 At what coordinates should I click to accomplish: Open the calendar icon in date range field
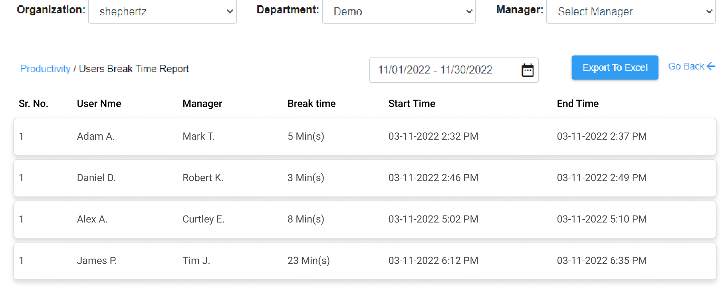point(527,70)
